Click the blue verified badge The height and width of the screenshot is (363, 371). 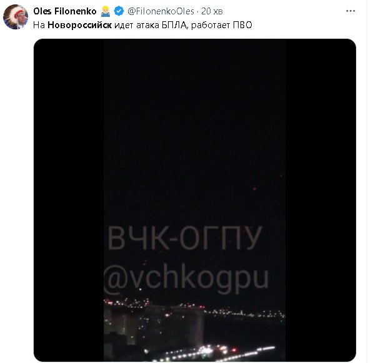(119, 11)
